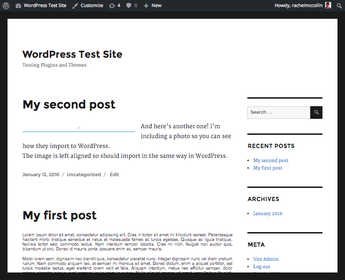Image resolution: width=345 pixels, height=280 pixels.
Task: Click the black sidebar search submit button
Action: tap(316, 112)
